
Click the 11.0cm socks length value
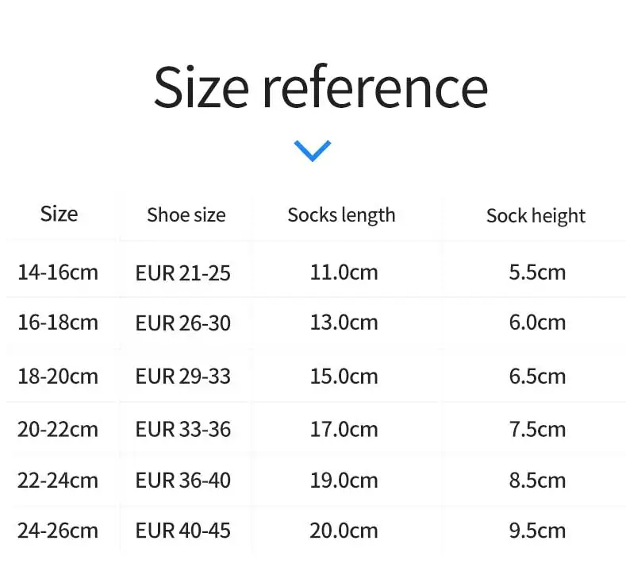344,272
